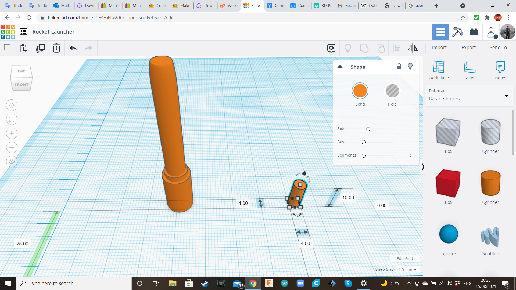Select the Mirror/Flip tool

(413, 48)
